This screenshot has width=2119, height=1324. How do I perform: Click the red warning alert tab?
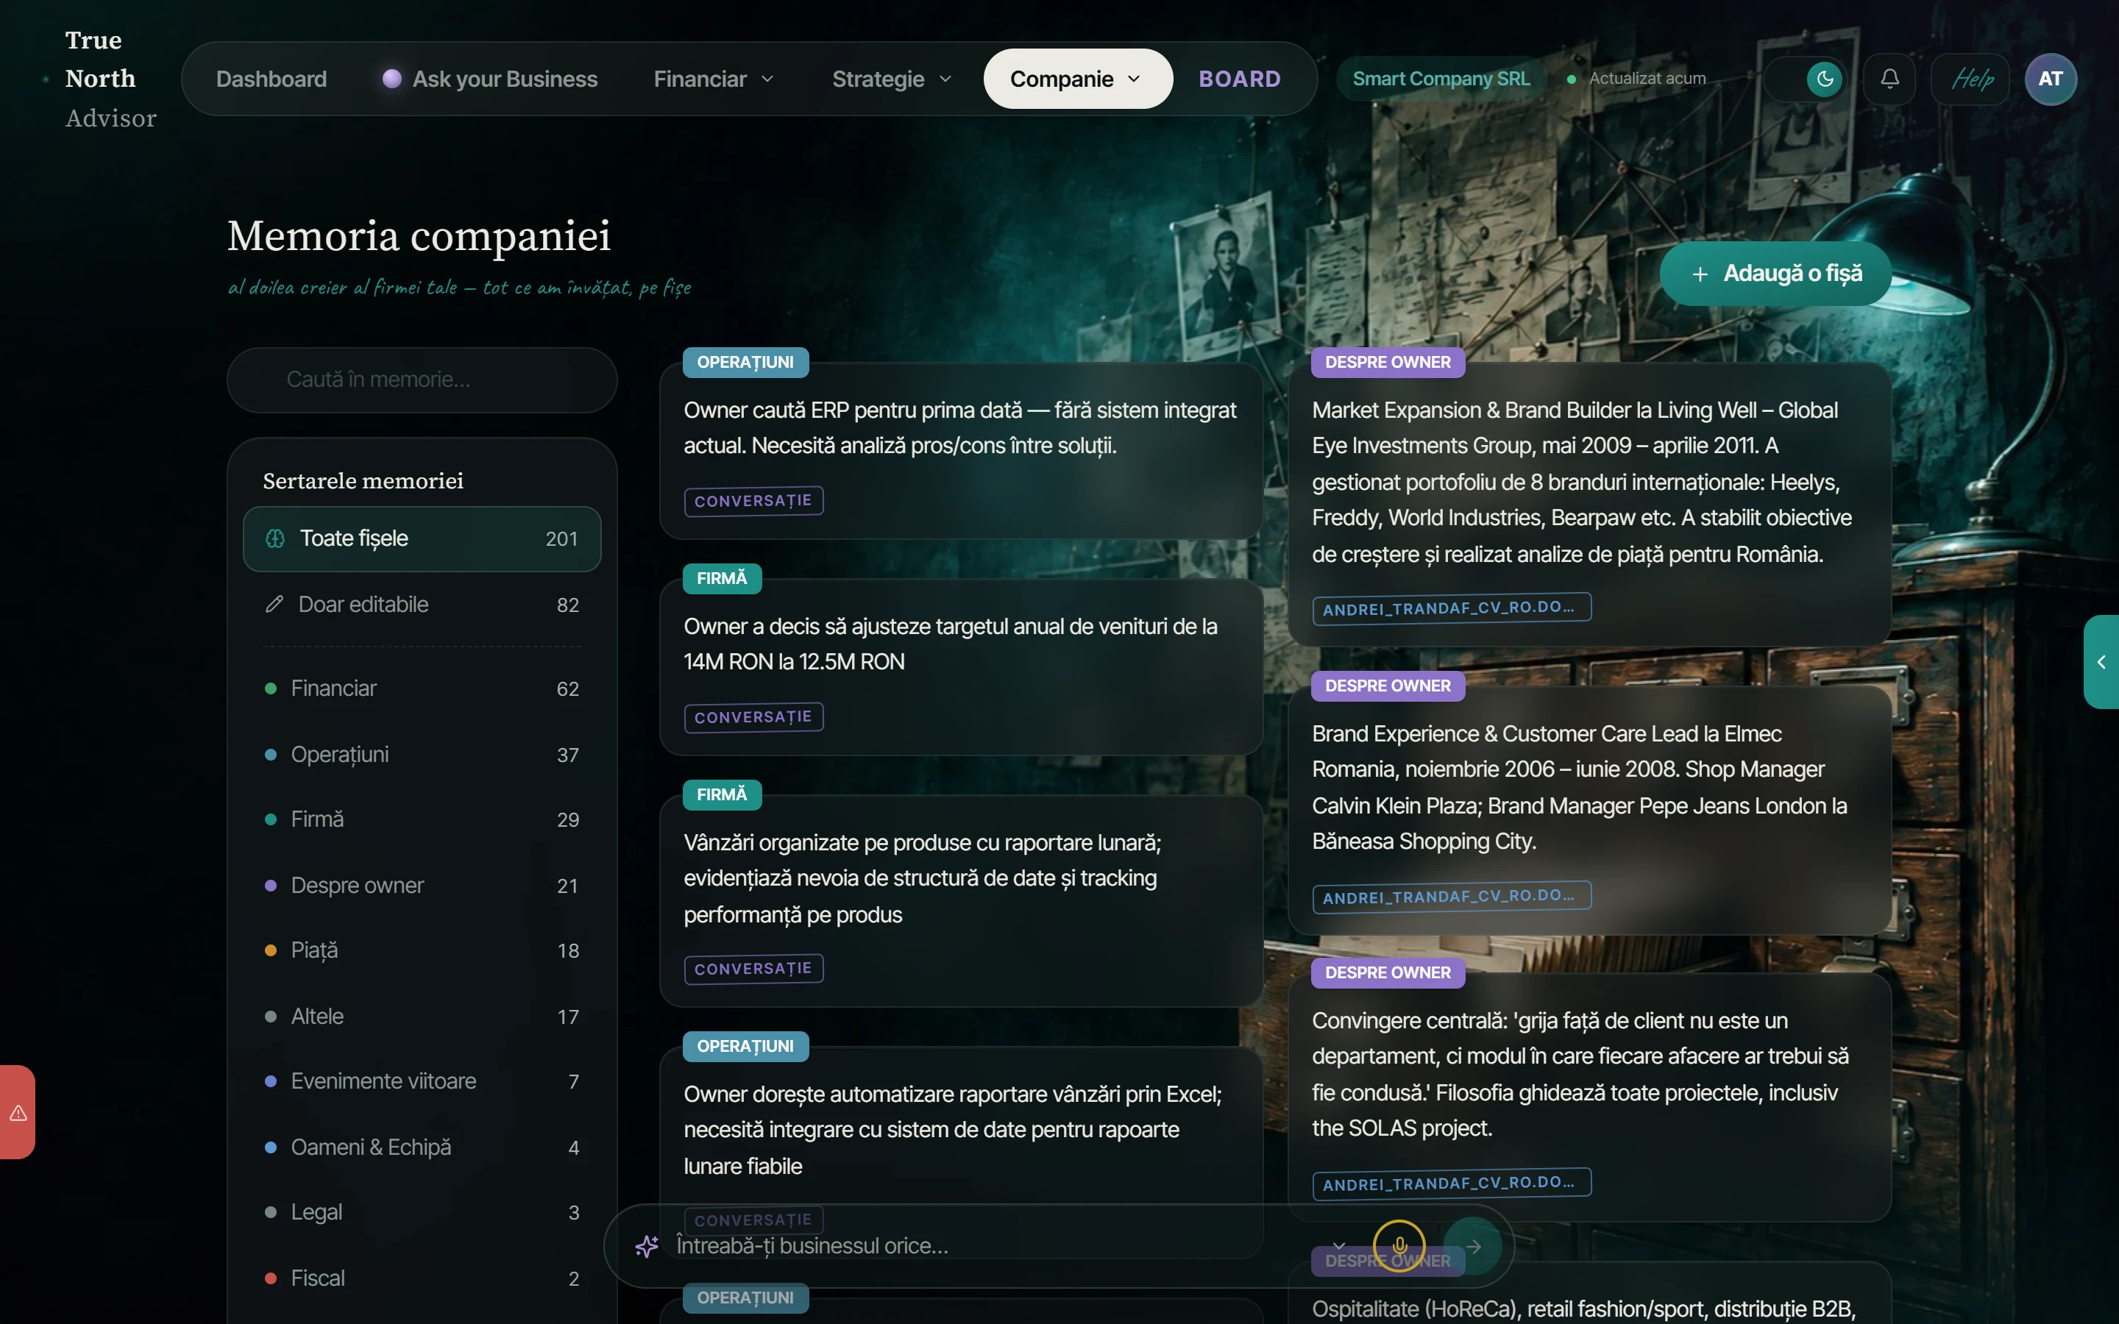(18, 1112)
